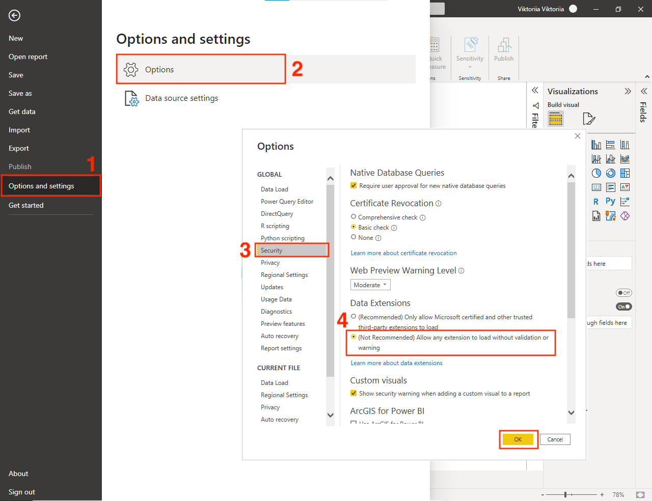Select the Python visual

pos(610,201)
